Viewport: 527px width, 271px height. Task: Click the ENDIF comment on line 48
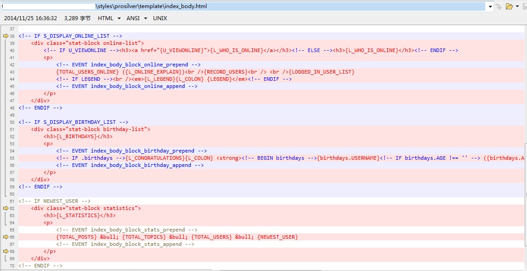point(40,108)
